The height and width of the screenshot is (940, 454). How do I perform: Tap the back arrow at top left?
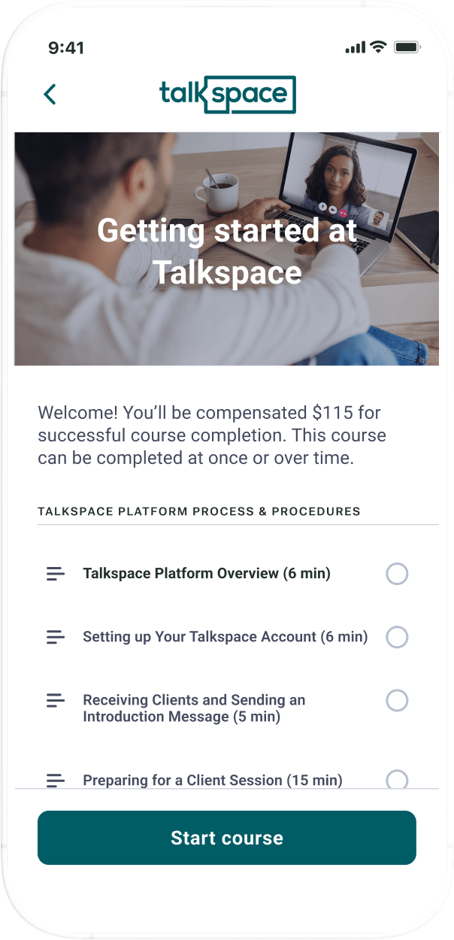coord(50,94)
